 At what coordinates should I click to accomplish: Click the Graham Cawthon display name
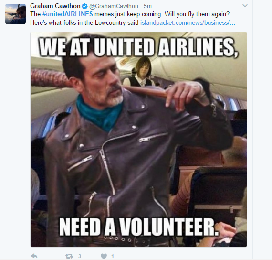55,6
